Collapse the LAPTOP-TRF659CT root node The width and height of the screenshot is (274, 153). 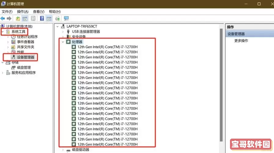(x=57, y=27)
